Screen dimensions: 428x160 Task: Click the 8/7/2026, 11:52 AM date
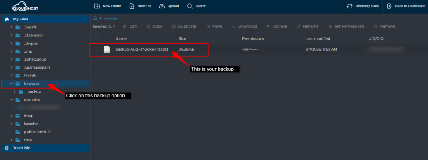(x=322, y=49)
